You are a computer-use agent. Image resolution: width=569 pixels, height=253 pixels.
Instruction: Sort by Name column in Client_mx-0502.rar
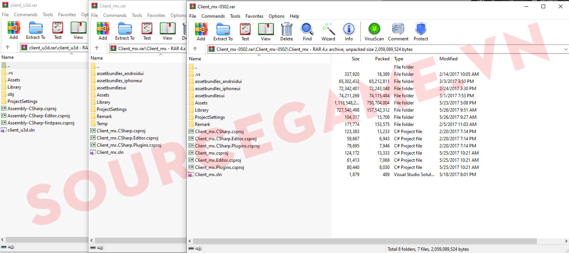coord(259,59)
